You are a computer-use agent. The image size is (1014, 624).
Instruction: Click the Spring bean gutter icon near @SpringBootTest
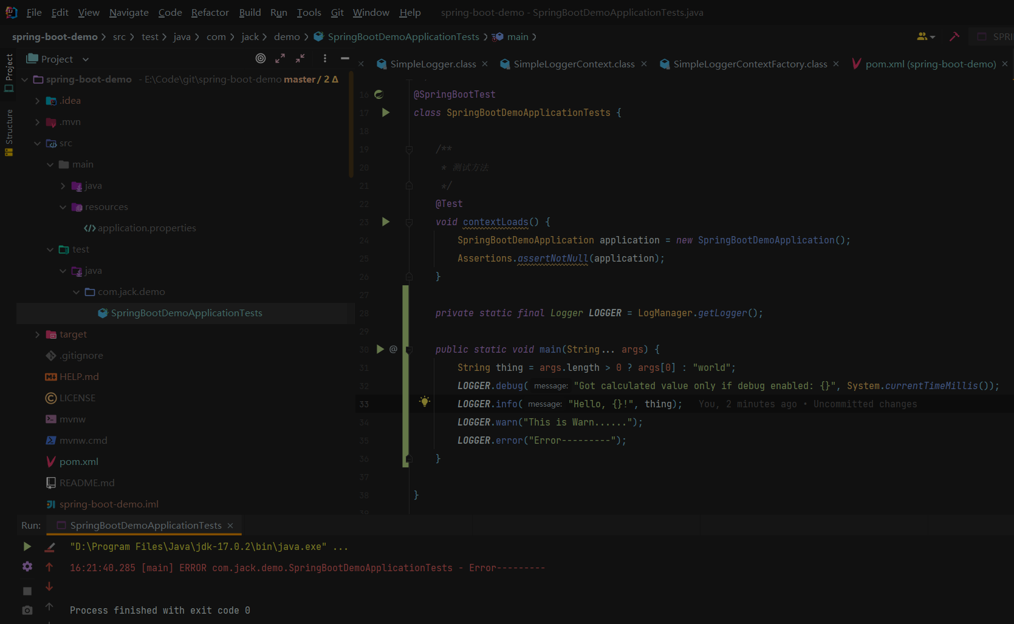379,94
